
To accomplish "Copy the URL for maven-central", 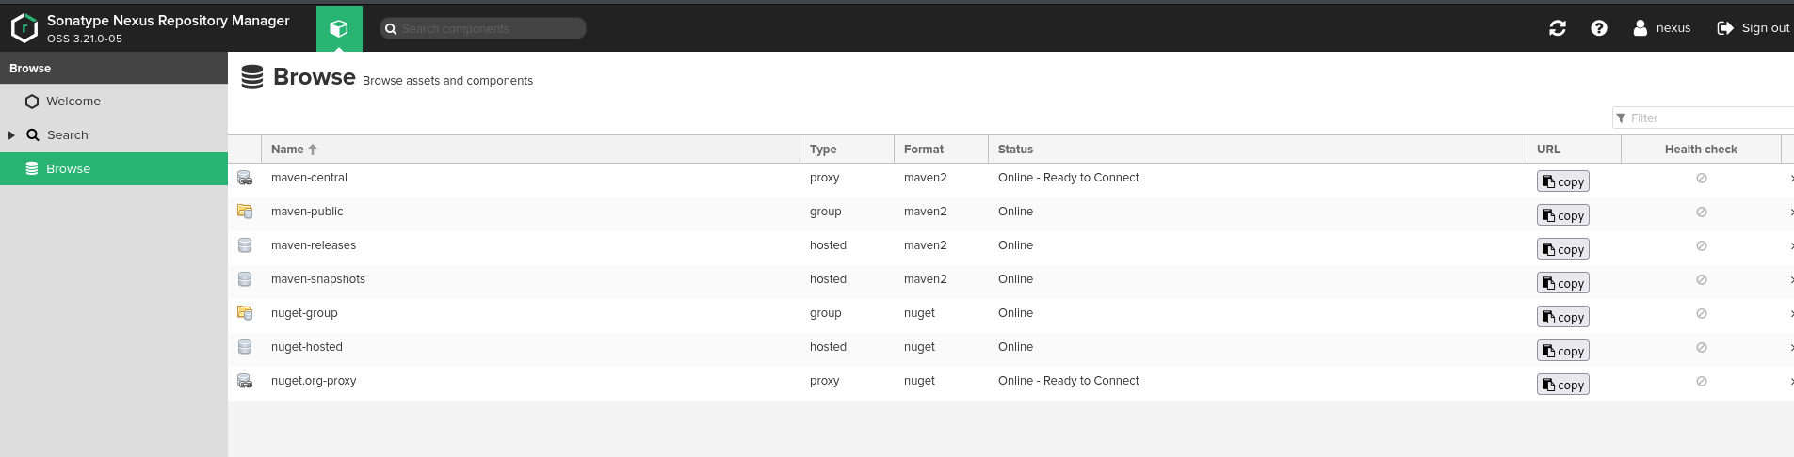I will 1563,181.
